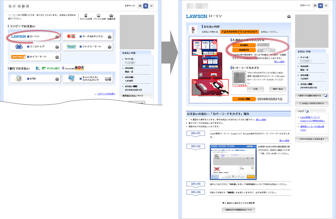Image resolution: width=336 pixels, height=219 pixels.
Task: Click new-window icon beside ヘルプ heading
Action: tap(307, 111)
